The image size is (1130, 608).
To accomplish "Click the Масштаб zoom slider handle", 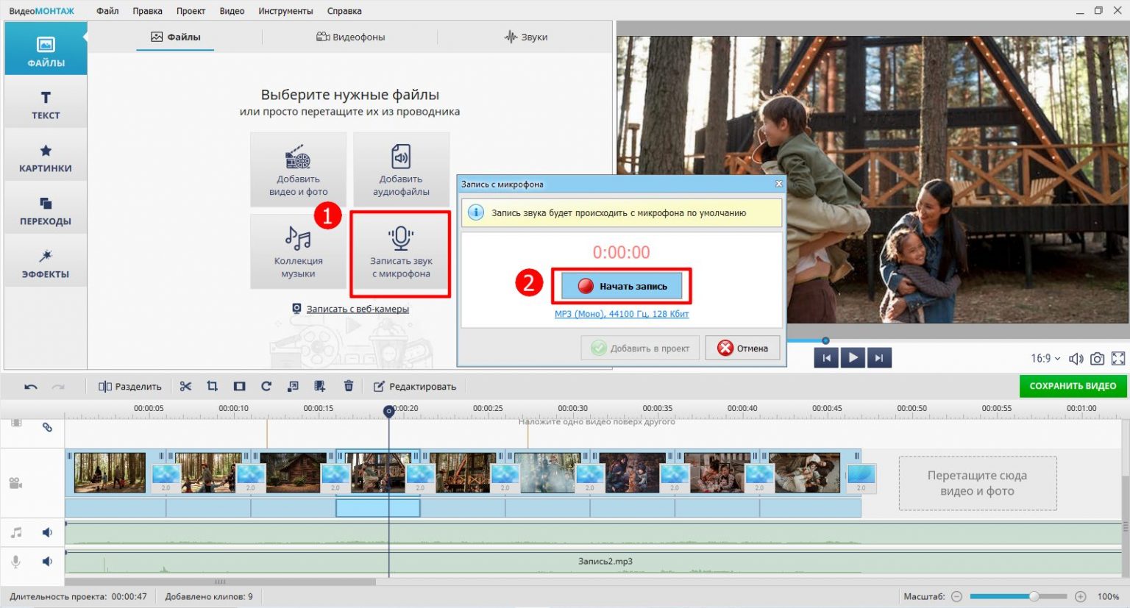I will pyautogui.click(x=1034, y=596).
